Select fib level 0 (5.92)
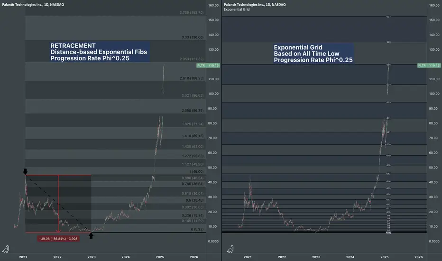Screen dimensions: 442x261 pos(197,229)
